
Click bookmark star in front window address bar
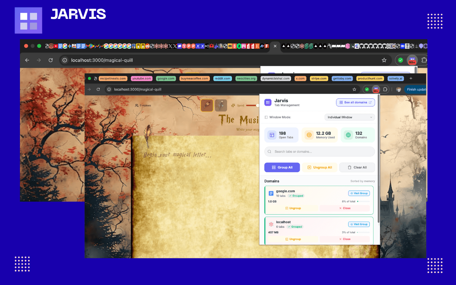(x=354, y=89)
